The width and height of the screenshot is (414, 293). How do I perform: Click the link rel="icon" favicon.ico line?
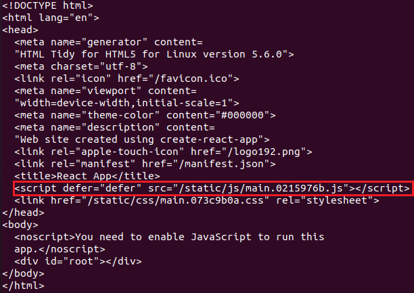point(127,78)
